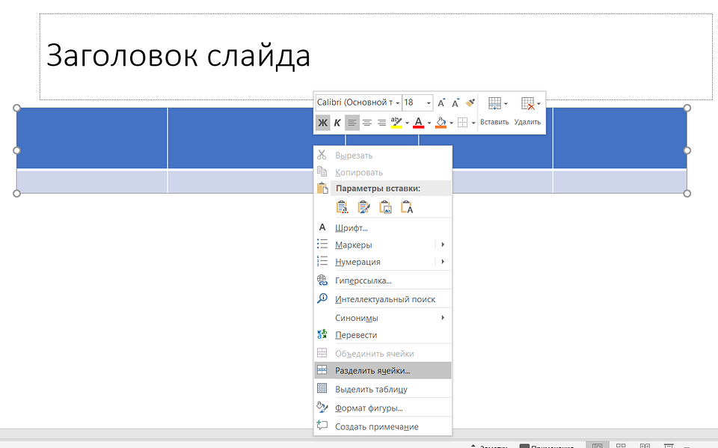Click the increase font size icon
Image resolution: width=718 pixels, height=448 pixels.
(x=441, y=102)
